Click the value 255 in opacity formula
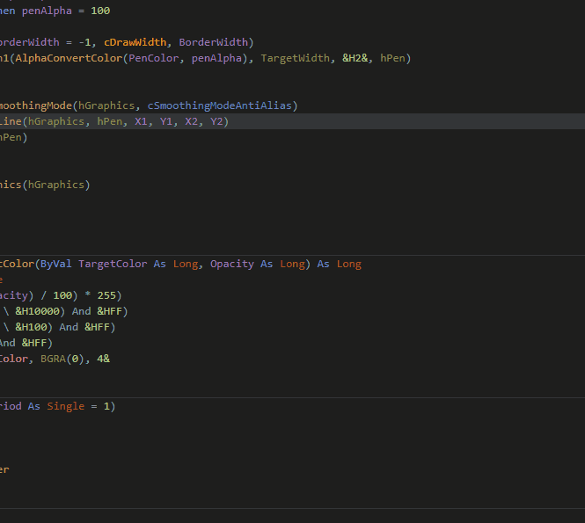Image resolution: width=585 pixels, height=523 pixels. 106,295
